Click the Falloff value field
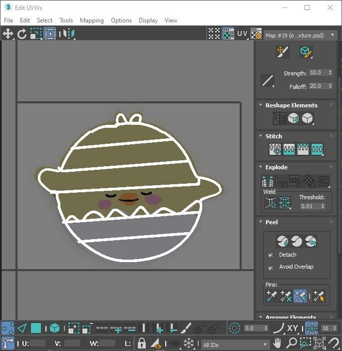Viewport: 342px width, 351px height. (x=318, y=86)
